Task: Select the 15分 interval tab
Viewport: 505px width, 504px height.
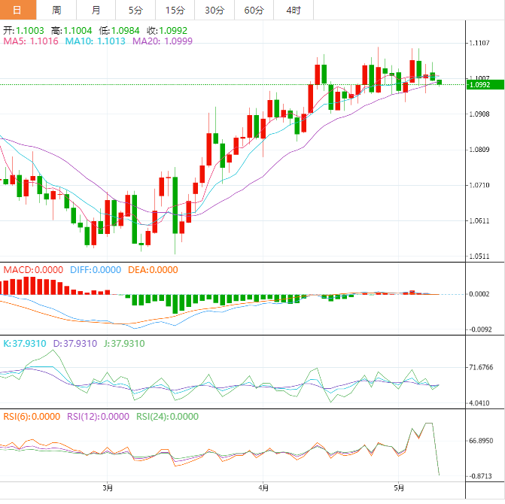Action: pos(174,10)
